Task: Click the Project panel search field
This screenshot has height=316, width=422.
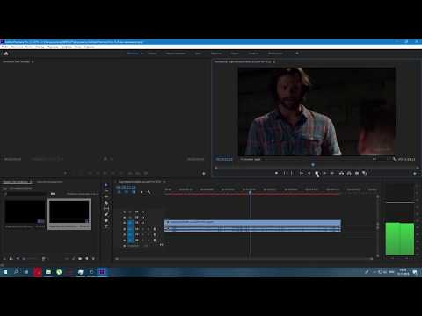Action: click(26, 194)
